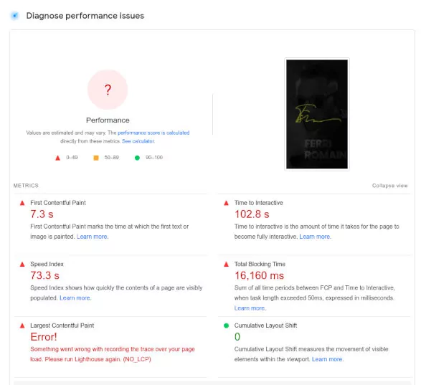The image size is (421, 385).
Task: Open the performance score is calculated link
Action: pos(153,133)
